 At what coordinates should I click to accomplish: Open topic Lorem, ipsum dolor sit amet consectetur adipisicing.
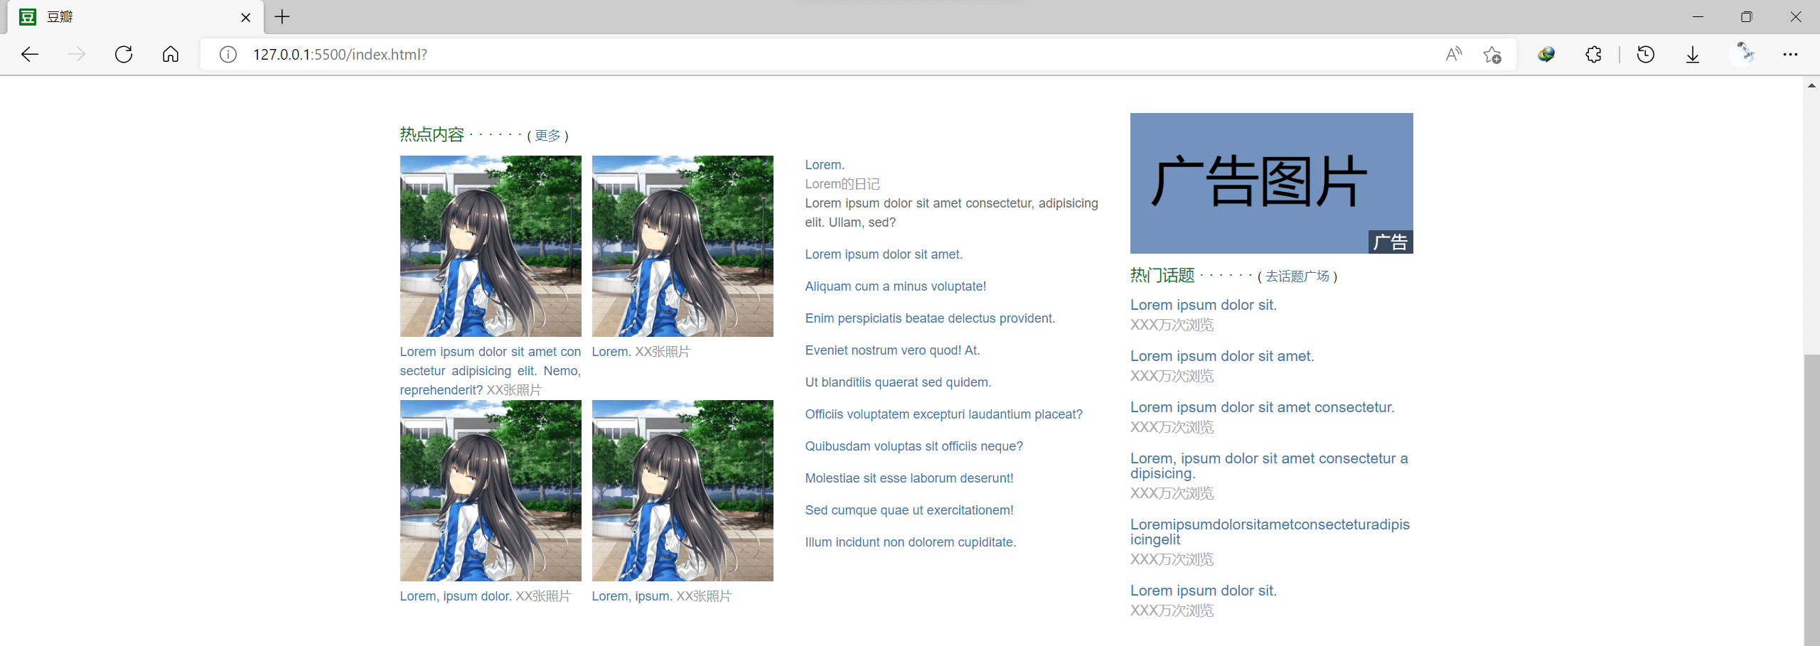pos(1269,465)
